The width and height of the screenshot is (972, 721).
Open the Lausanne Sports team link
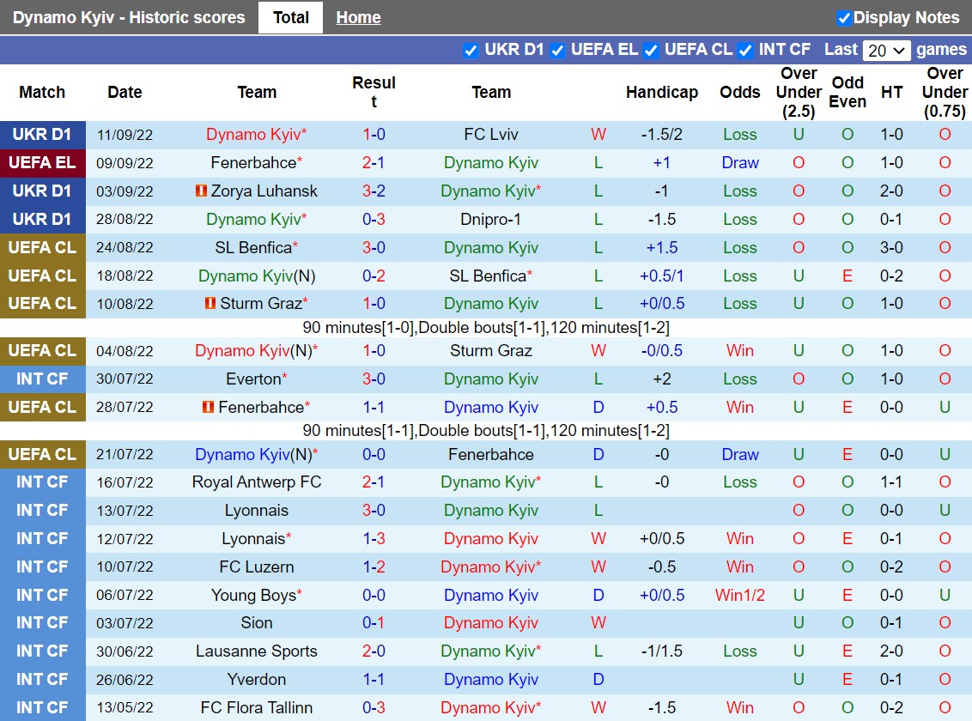pyautogui.click(x=257, y=651)
